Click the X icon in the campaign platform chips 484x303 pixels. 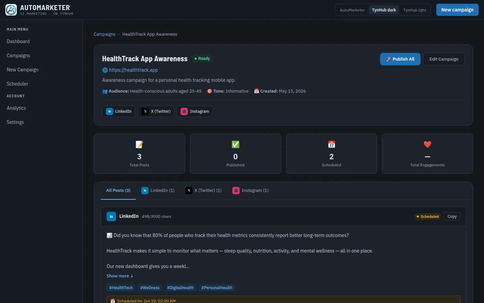145,111
